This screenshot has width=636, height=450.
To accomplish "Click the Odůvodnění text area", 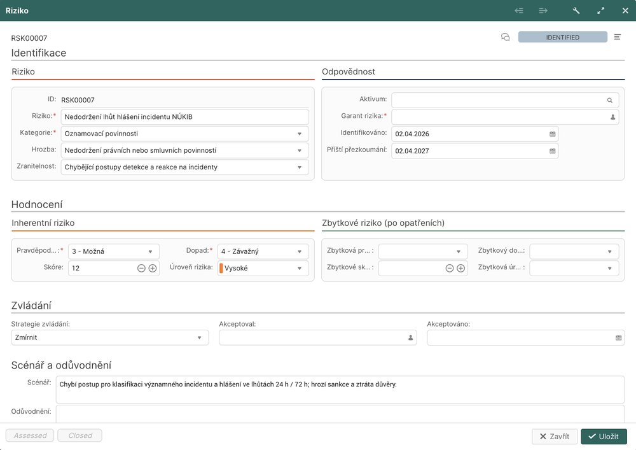I will coord(340,414).
